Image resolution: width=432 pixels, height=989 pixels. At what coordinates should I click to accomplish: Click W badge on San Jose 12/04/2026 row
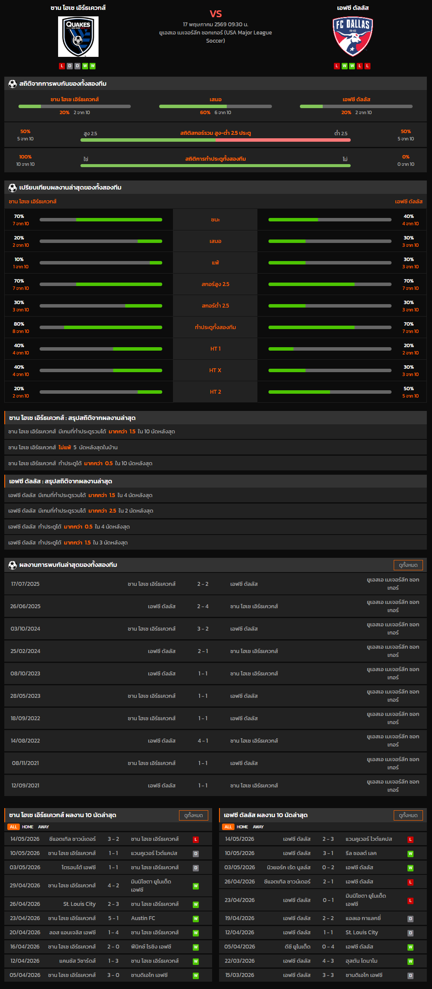pos(196,961)
